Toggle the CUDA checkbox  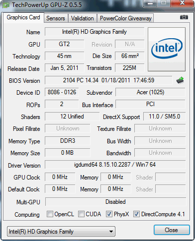(x=81, y=214)
